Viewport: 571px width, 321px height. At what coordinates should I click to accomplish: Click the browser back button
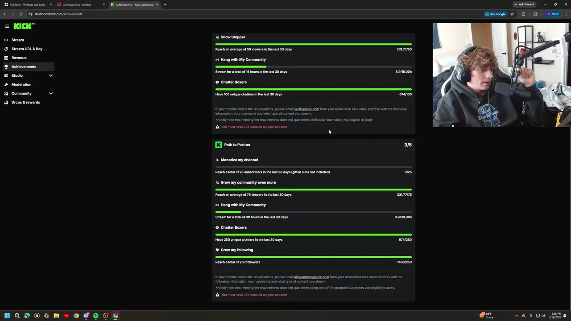click(x=5, y=14)
